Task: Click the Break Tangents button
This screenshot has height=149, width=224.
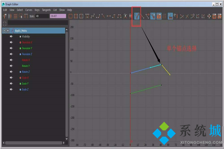Action: pos(137,16)
